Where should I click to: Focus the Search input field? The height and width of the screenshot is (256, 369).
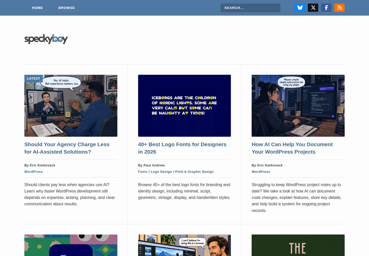(250, 8)
